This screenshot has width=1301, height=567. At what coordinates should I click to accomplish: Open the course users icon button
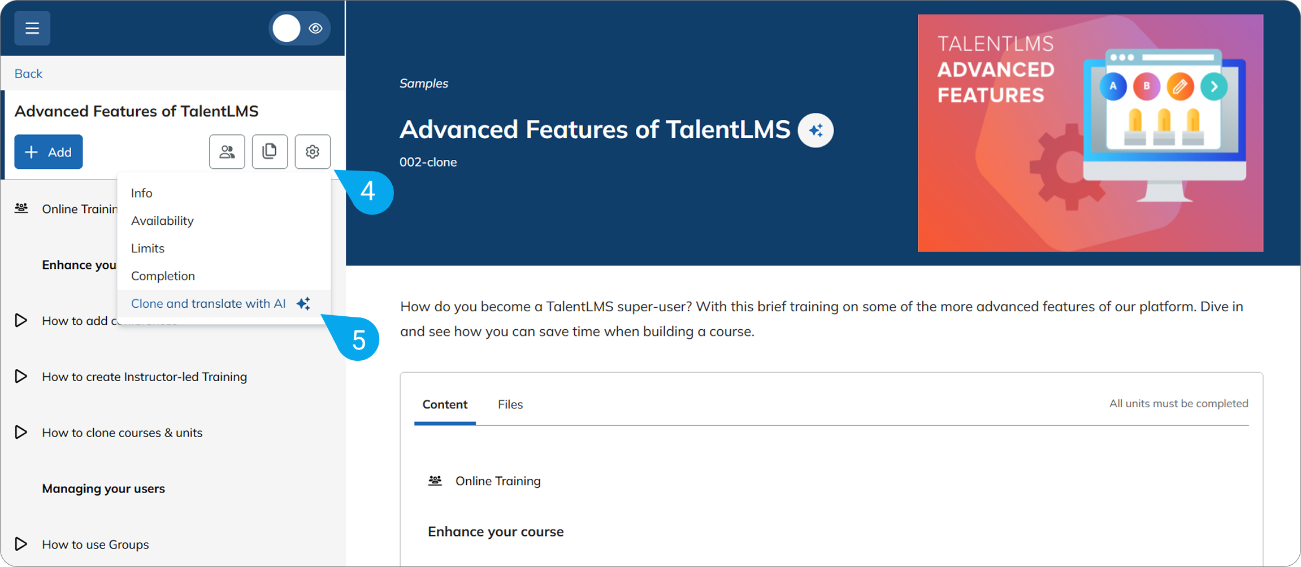pyautogui.click(x=227, y=152)
